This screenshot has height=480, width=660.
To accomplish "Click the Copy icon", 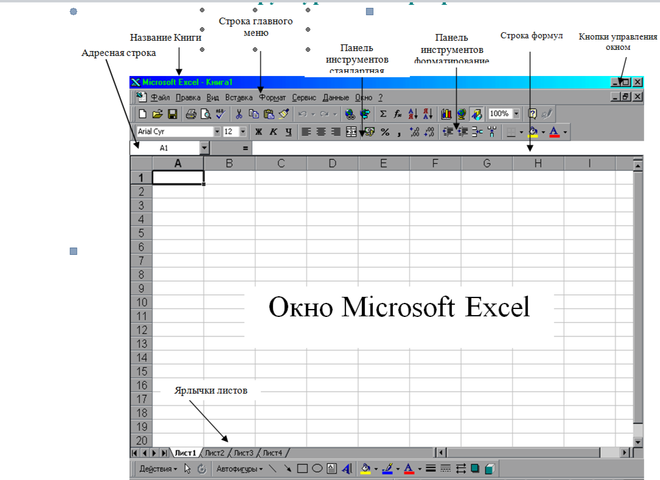I will pos(254,114).
